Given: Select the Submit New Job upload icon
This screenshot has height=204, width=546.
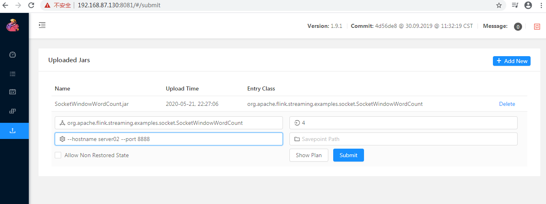Looking at the screenshot, I should point(13,130).
